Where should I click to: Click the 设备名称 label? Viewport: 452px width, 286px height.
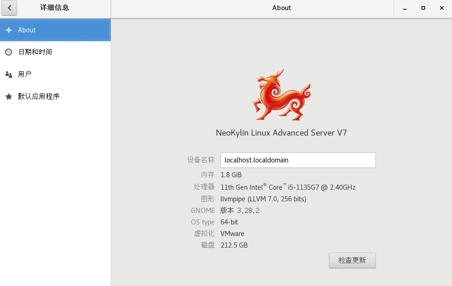pos(201,160)
